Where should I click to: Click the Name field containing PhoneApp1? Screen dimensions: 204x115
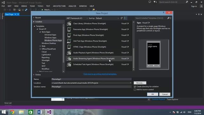pyautogui.click(x=91, y=79)
